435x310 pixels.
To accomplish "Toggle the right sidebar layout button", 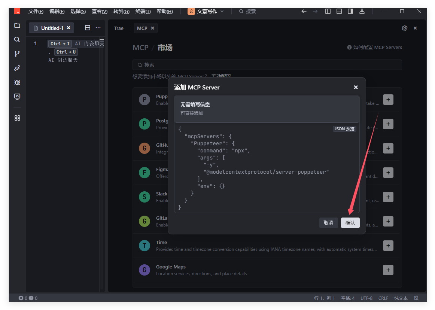I will (x=350, y=11).
